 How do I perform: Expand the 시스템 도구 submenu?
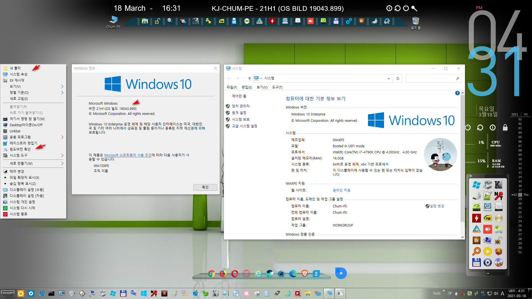[x=33, y=155]
